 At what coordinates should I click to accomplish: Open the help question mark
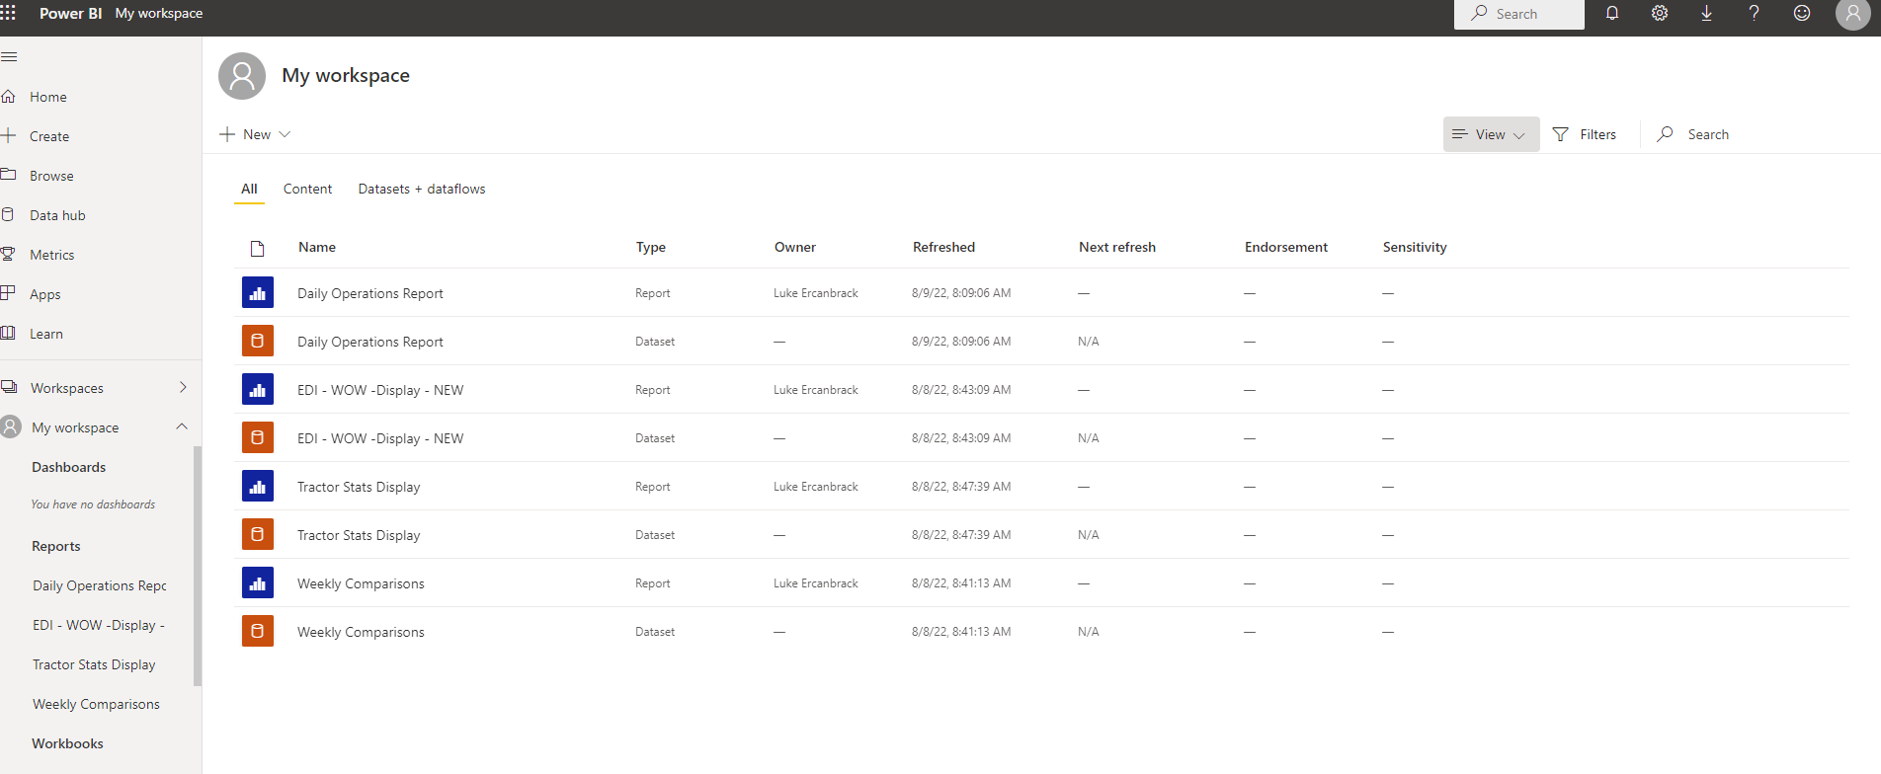[1755, 13]
